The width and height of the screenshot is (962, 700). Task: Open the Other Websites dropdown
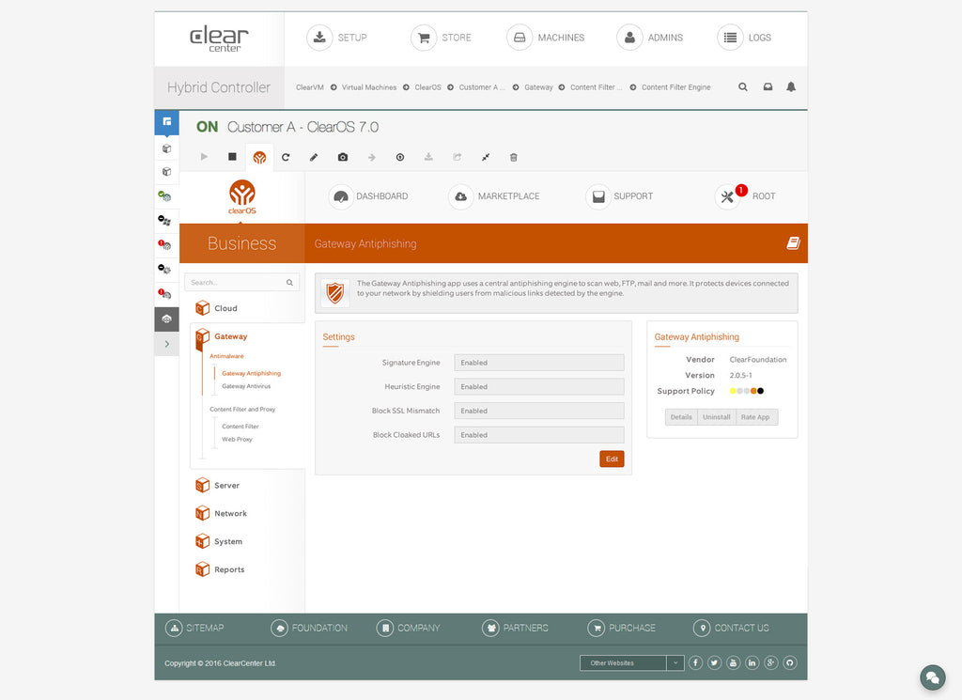pyautogui.click(x=632, y=663)
